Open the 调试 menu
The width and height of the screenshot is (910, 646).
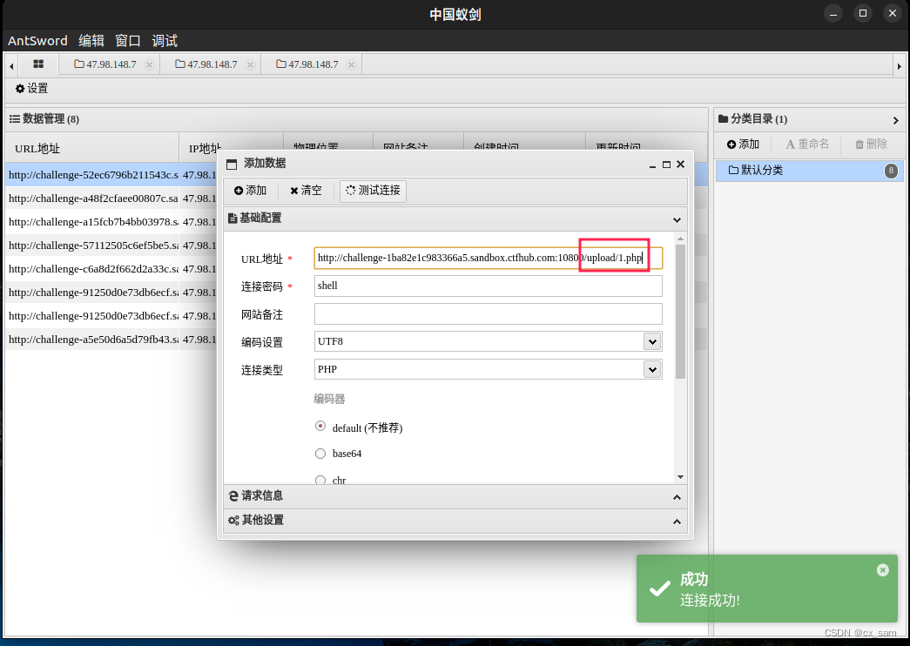click(165, 41)
